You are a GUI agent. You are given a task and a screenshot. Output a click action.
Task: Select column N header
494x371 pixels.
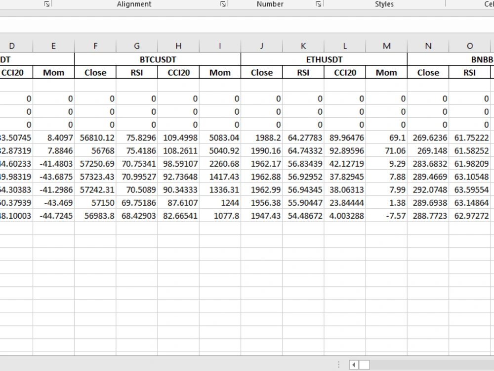pos(428,46)
